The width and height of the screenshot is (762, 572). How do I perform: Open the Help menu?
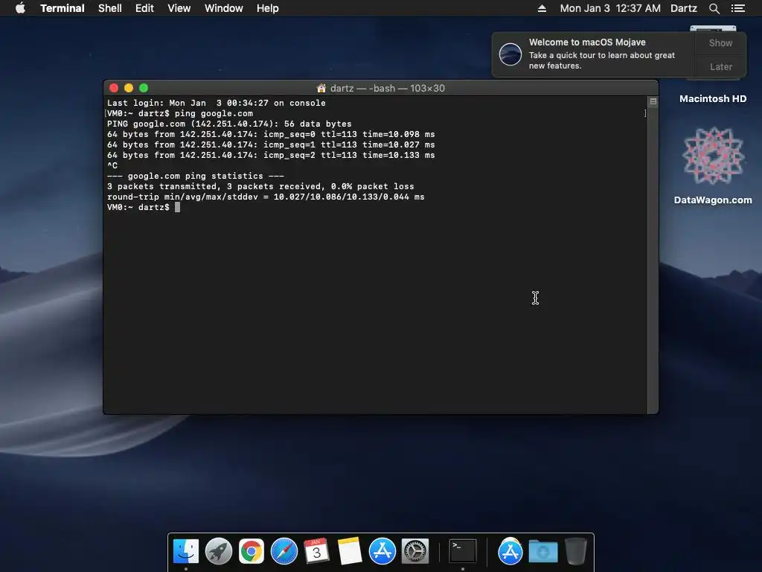coord(268,8)
